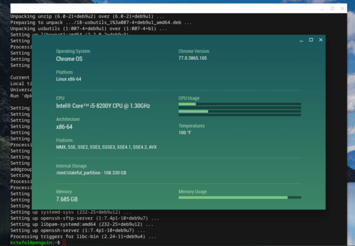The height and width of the screenshot is (246, 355).
Task: Click the 'Platform' label
Action: click(x=64, y=72)
